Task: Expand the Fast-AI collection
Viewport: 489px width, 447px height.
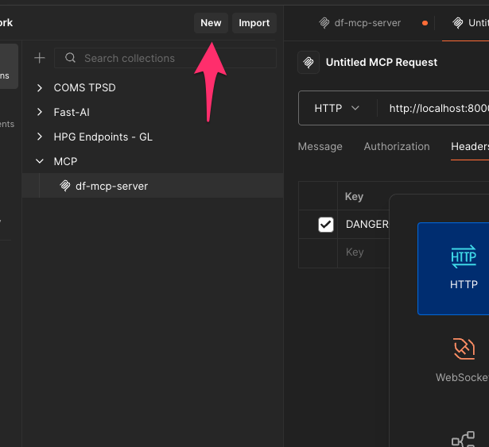Action: [x=40, y=112]
